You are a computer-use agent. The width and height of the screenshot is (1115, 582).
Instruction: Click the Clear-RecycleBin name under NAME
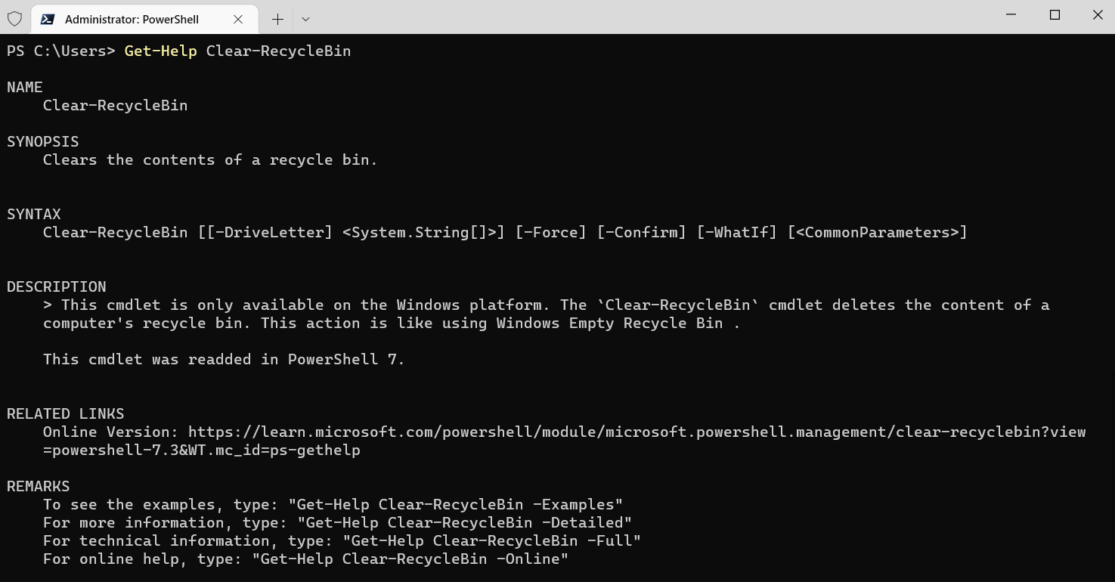(115, 105)
